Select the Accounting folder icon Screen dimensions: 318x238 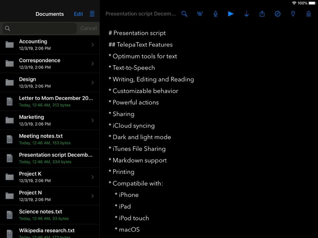[x=10, y=44]
